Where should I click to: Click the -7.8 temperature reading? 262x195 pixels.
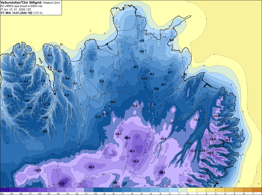(42, 81)
